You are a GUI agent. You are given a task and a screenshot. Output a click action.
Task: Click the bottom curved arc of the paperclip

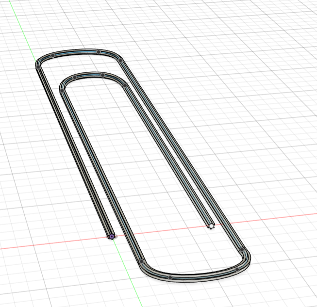pyautogui.click(x=204, y=275)
